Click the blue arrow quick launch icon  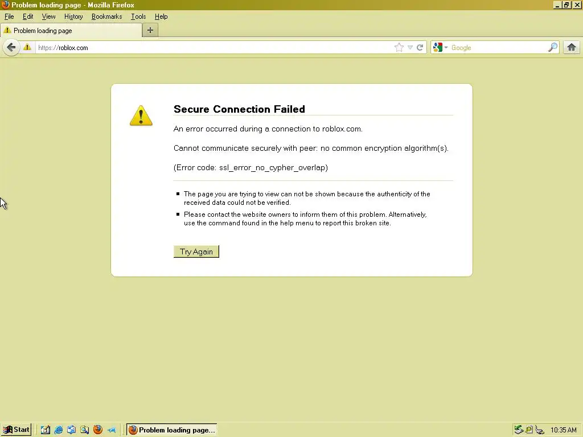112,430
